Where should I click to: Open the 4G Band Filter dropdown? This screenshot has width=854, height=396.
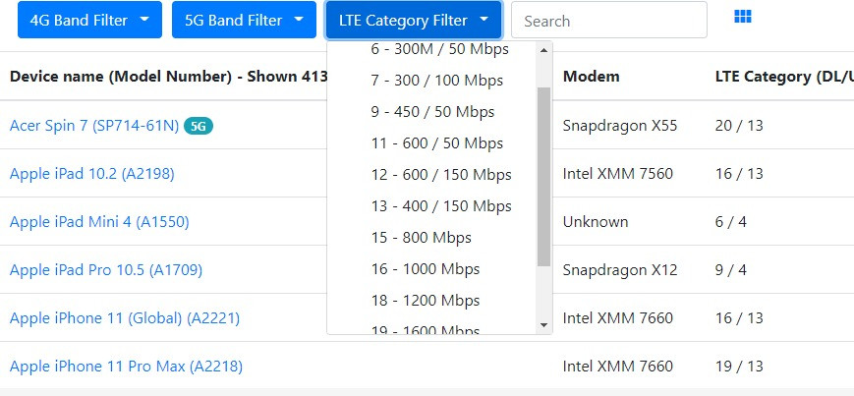point(89,21)
